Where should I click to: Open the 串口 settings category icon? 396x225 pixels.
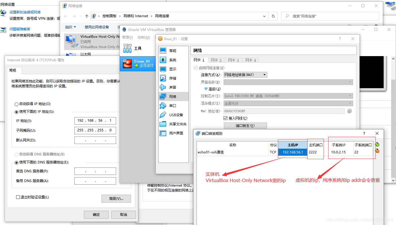click(x=163, y=106)
